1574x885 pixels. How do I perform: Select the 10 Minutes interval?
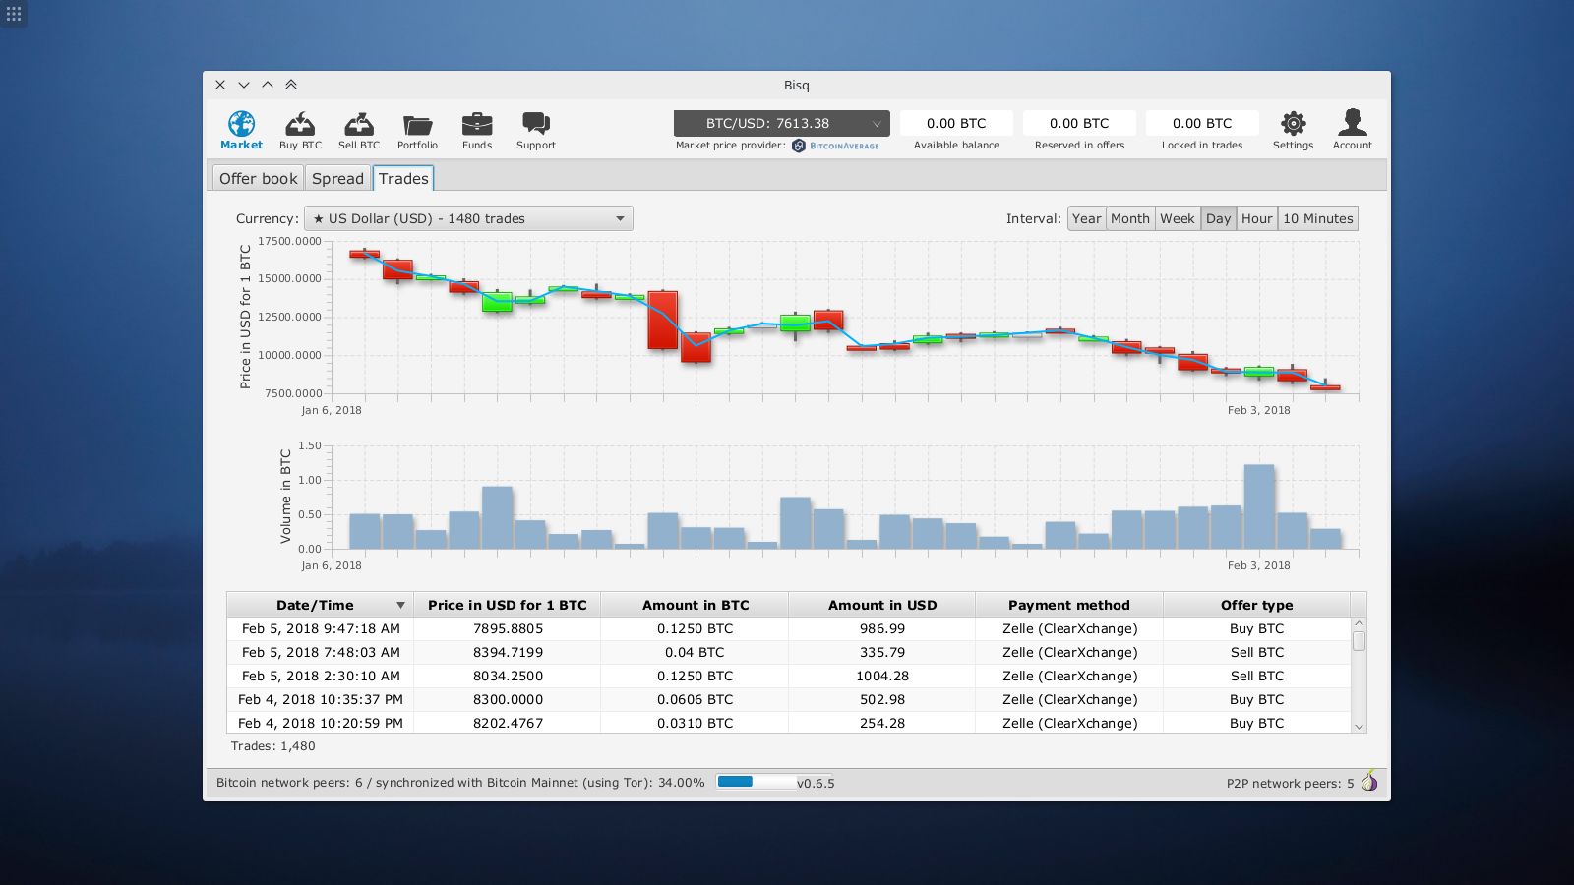click(1318, 218)
